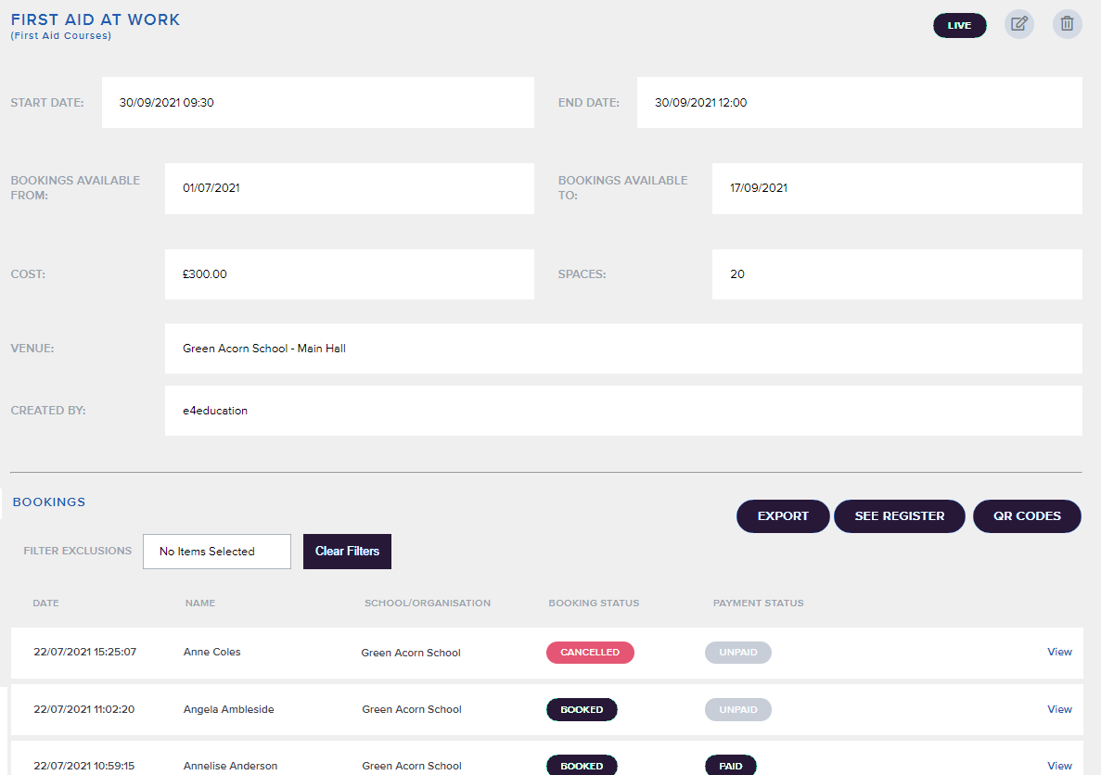Screen dimensions: 1101x775
Task: View Anne Coles' booking
Action: click(x=1059, y=652)
